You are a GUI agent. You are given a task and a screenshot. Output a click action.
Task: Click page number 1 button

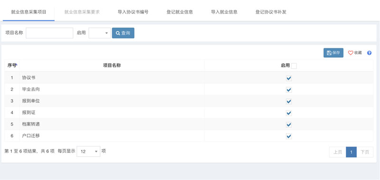click(351, 152)
